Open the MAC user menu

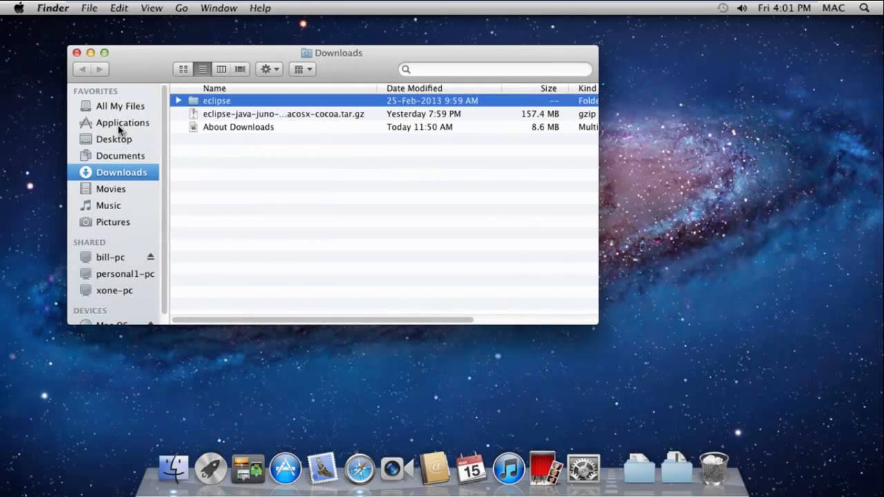coord(834,8)
